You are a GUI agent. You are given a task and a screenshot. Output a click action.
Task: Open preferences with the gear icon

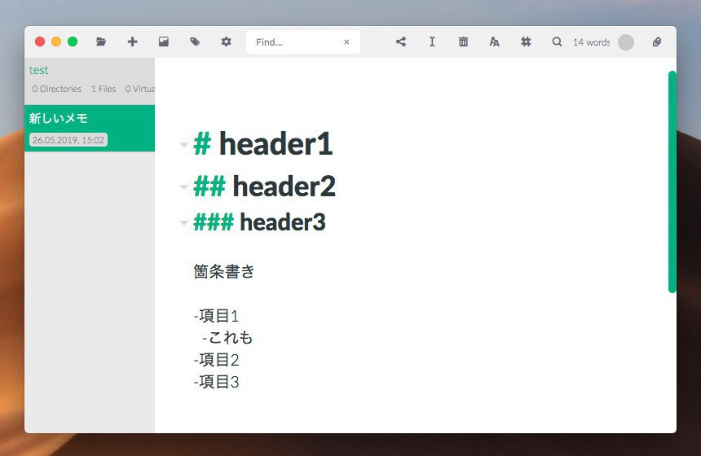[x=227, y=42]
